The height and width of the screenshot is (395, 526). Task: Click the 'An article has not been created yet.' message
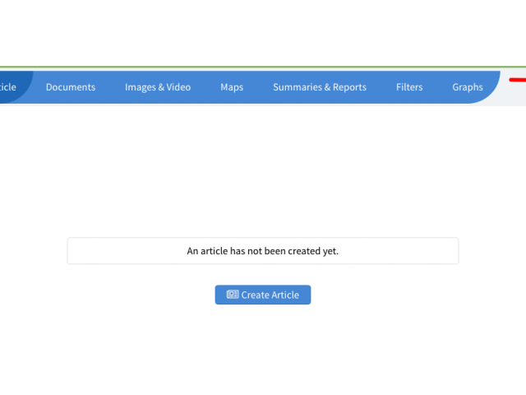pos(263,251)
